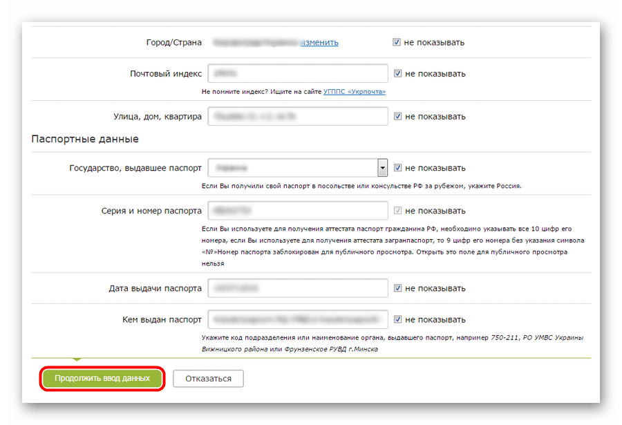The width and height of the screenshot is (622, 425).
Task: Toggle 'не показывать' checkbox for Дата выдачи паспорта
Action: (397, 288)
